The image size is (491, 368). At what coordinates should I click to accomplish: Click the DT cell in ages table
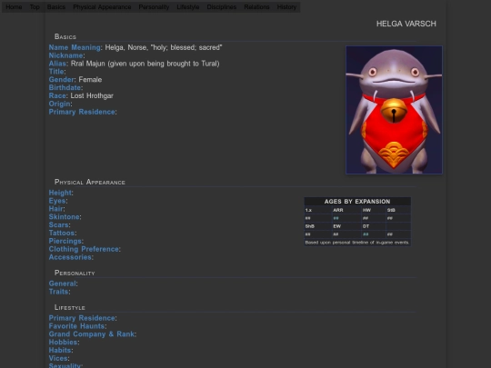pyautogui.click(x=374, y=226)
